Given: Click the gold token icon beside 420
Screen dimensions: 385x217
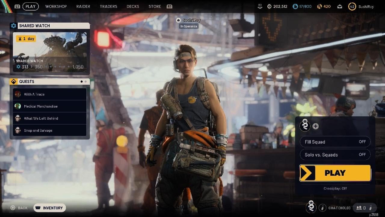Looking at the screenshot, I should 319,6.
